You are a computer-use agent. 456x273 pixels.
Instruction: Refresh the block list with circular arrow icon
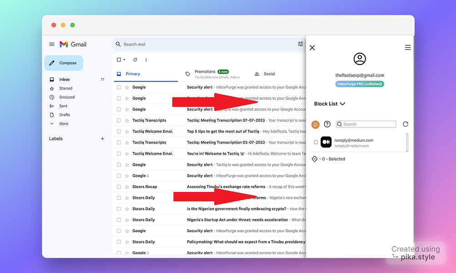coord(405,124)
